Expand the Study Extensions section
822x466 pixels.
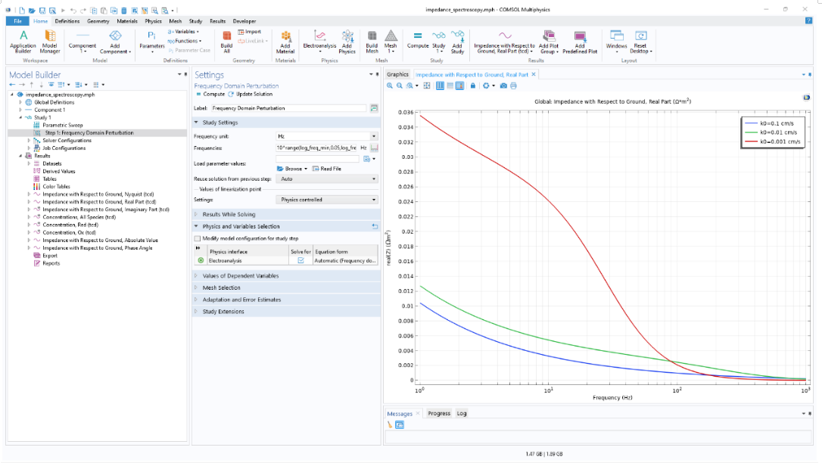(196, 312)
